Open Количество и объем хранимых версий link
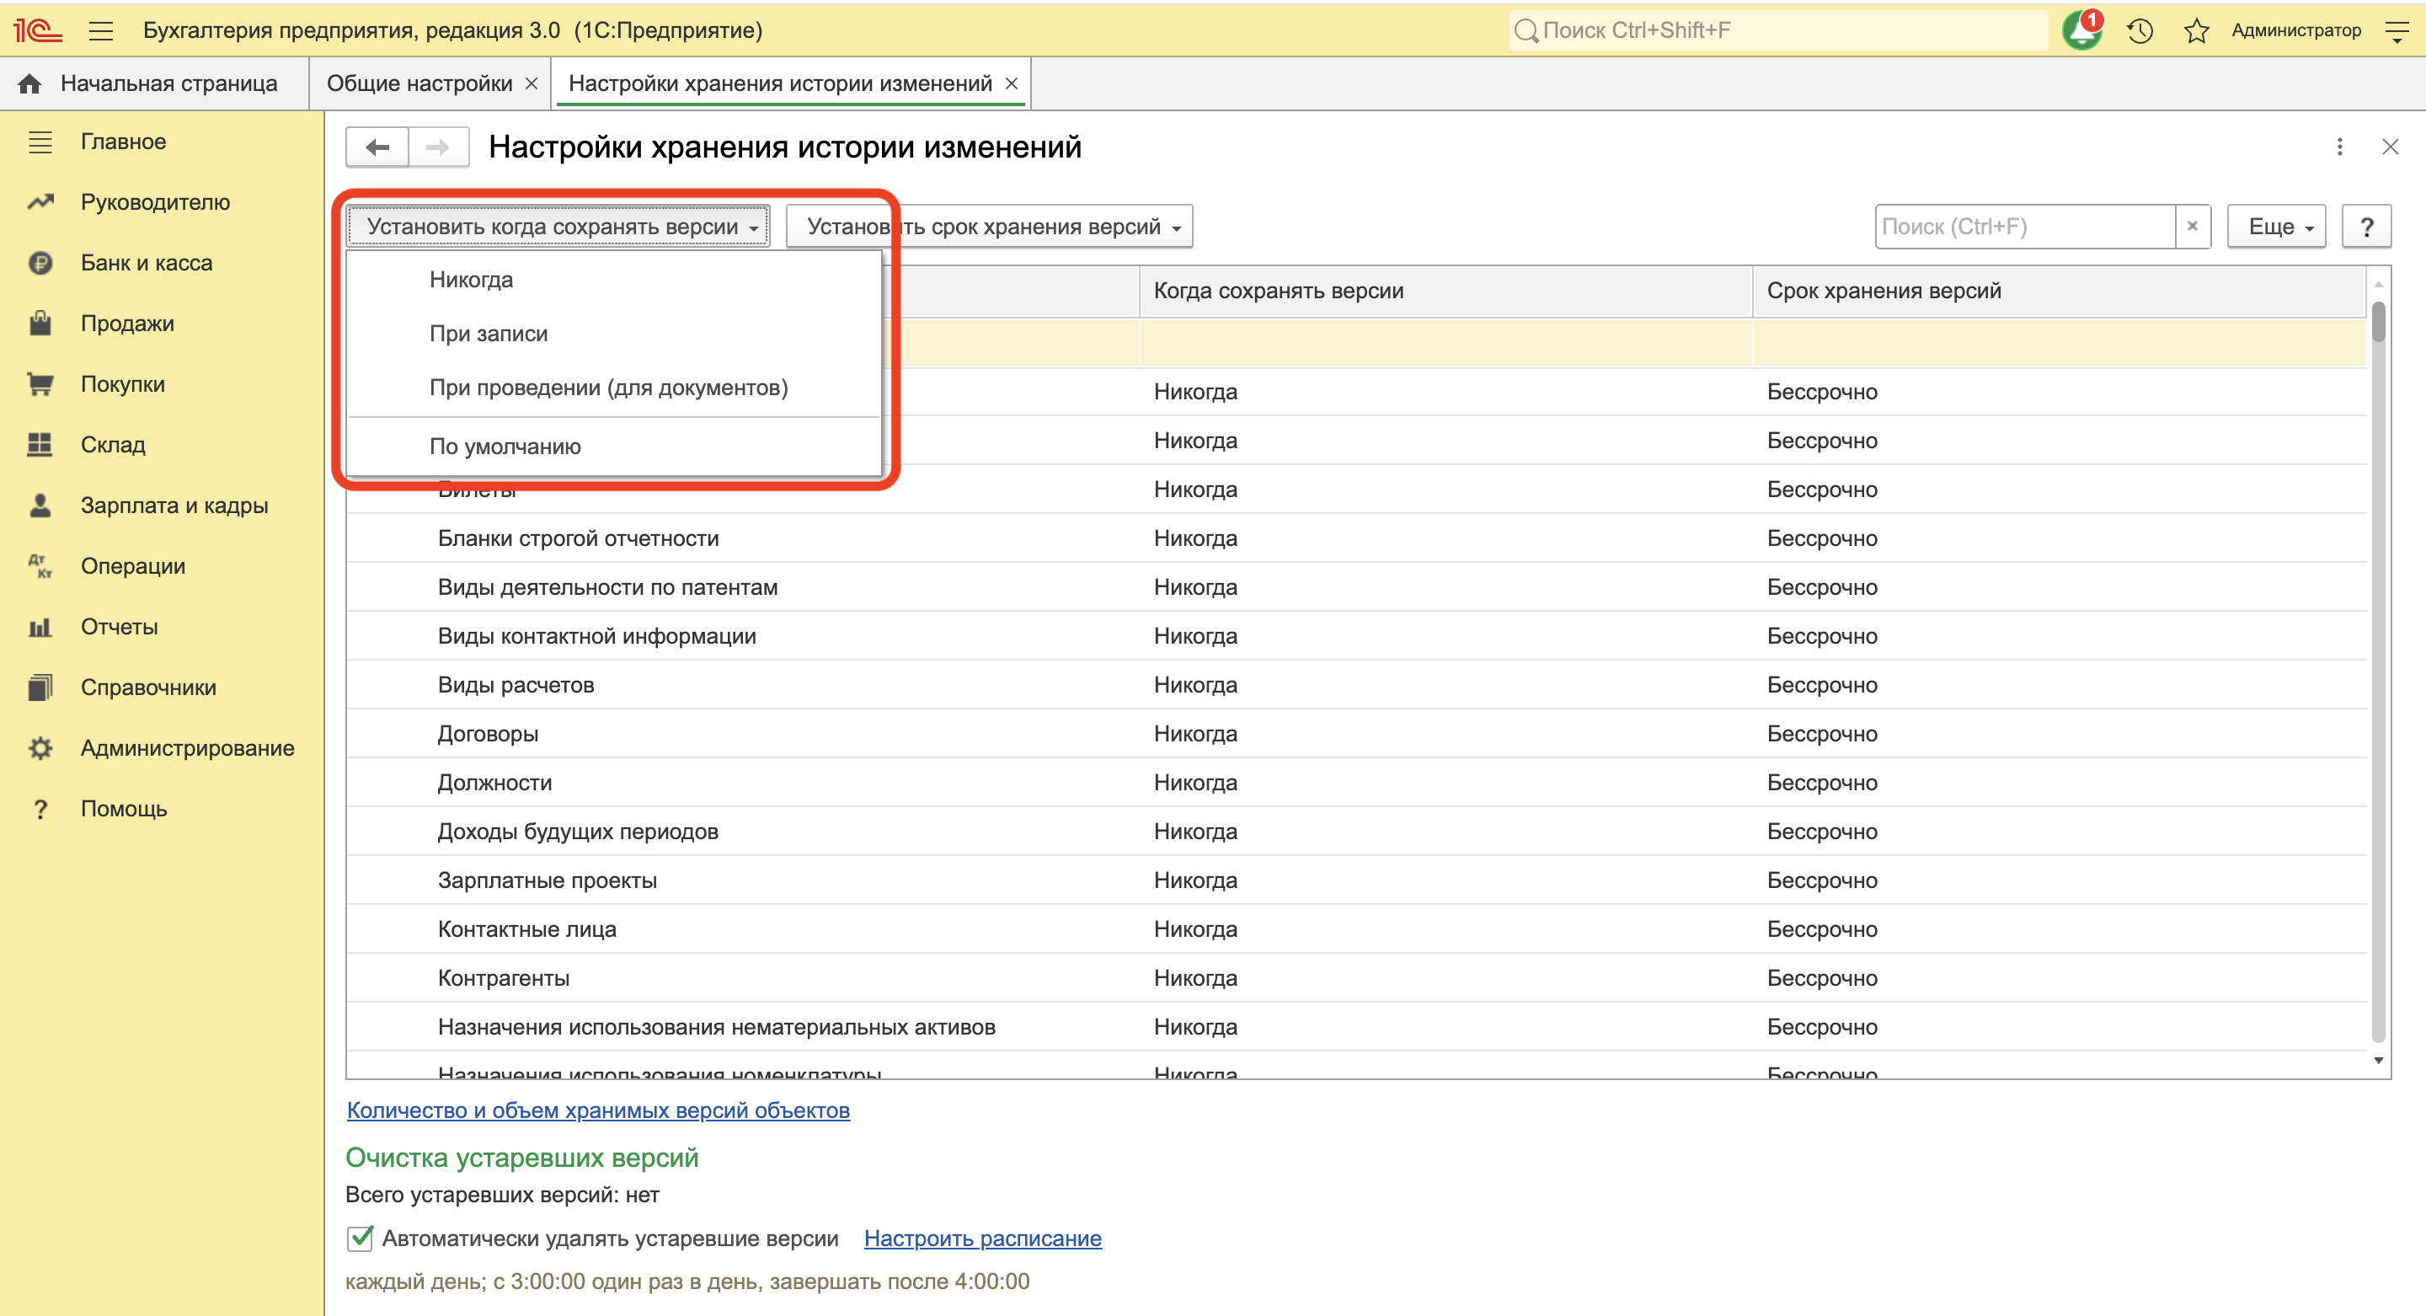The height and width of the screenshot is (1316, 2426). pyautogui.click(x=598, y=1110)
